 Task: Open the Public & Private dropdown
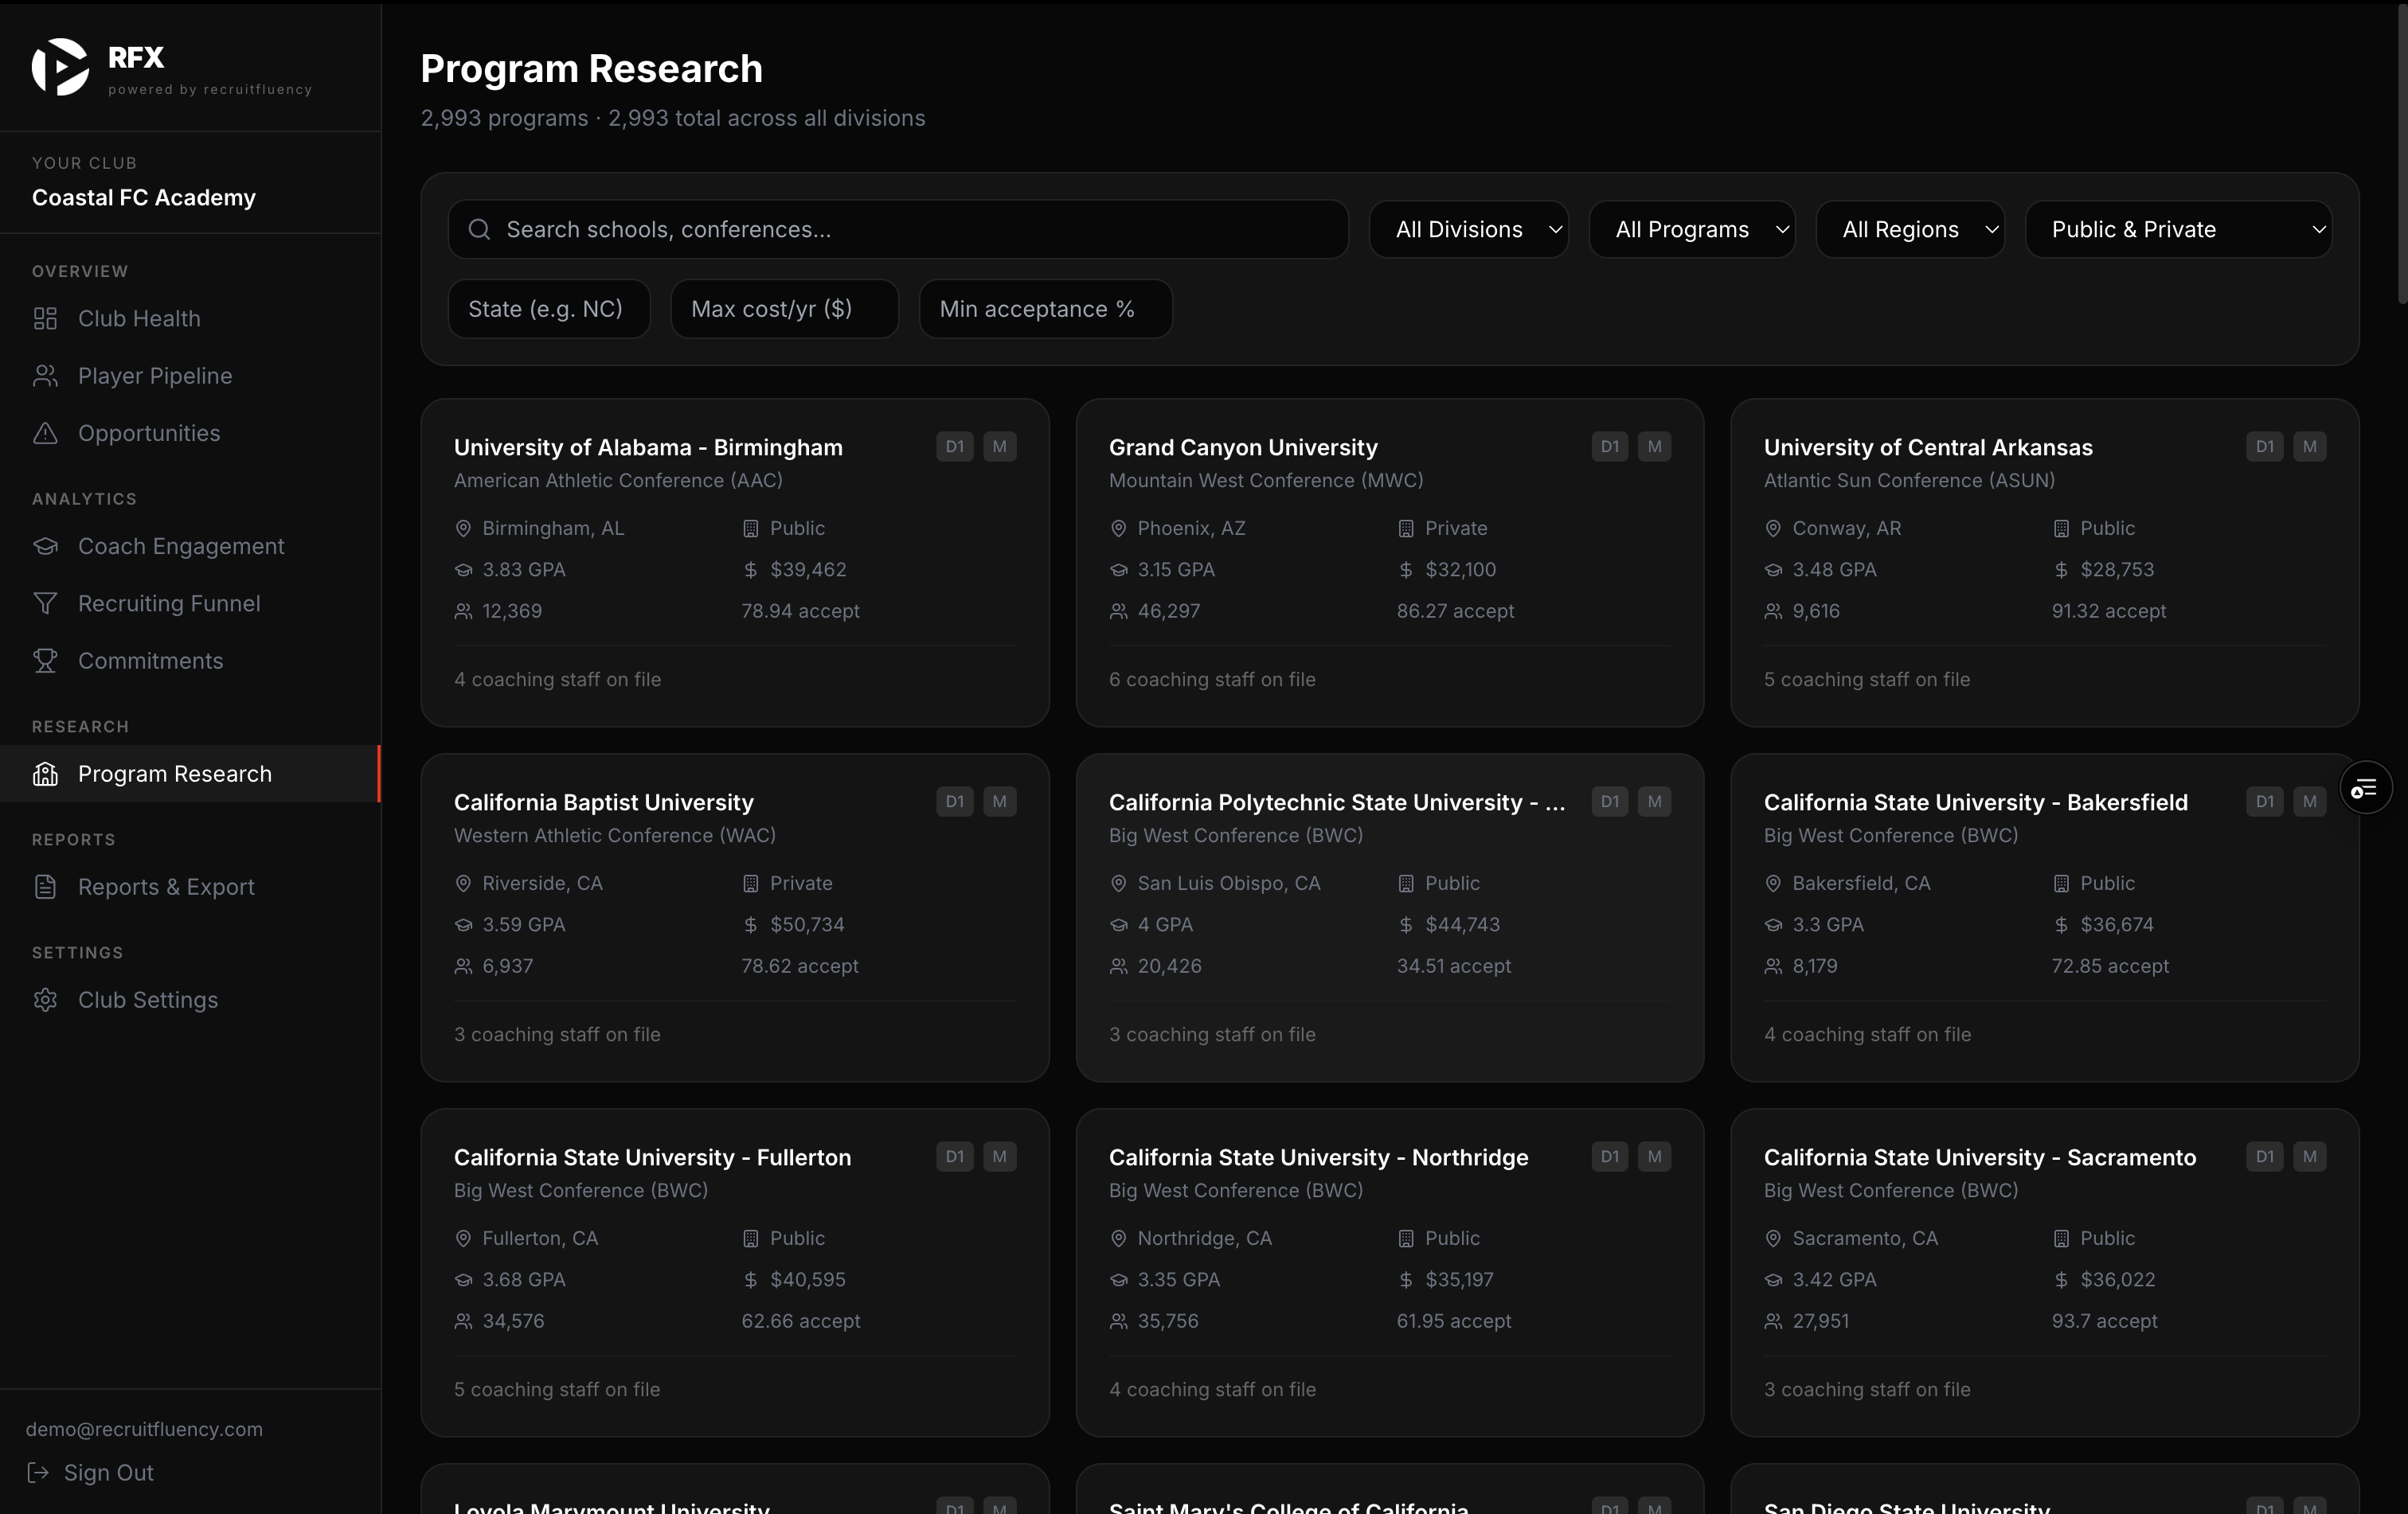point(2178,230)
